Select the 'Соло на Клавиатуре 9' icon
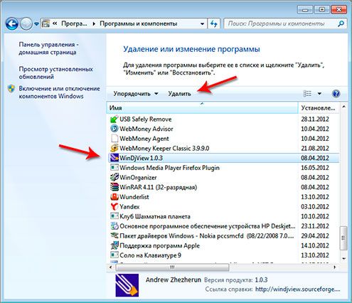The image size is (352, 303). 114,255
